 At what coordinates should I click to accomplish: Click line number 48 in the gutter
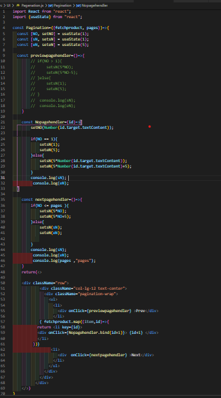3,272
